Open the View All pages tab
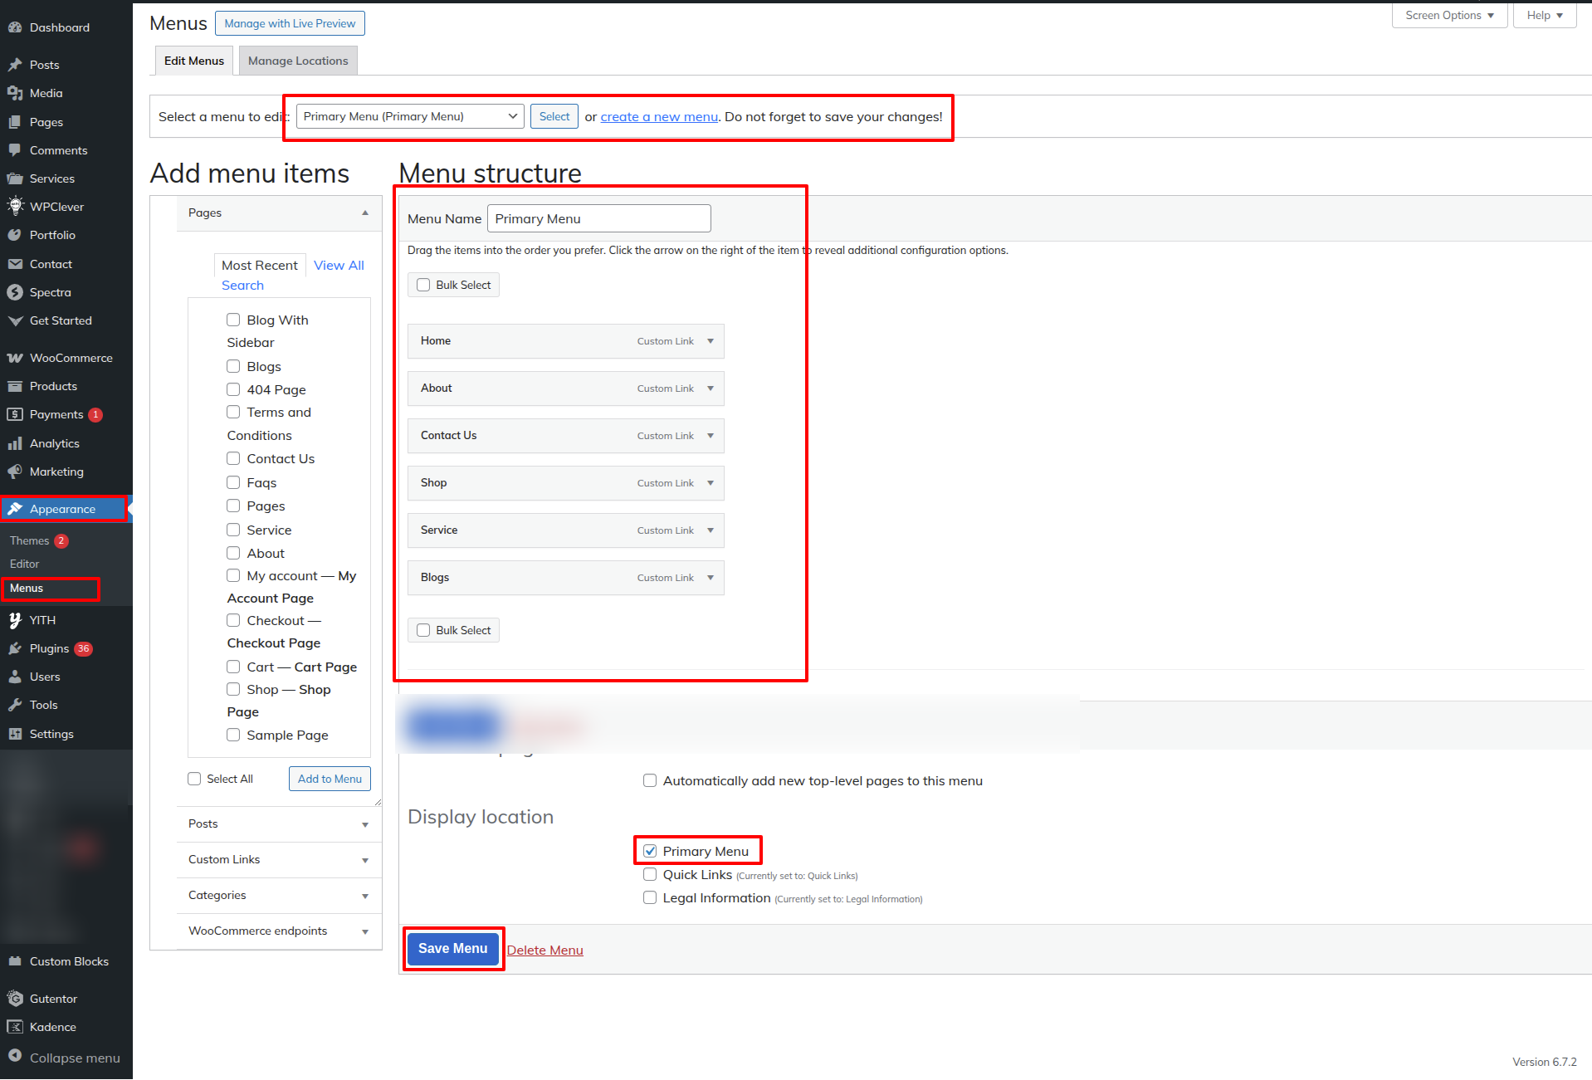 [339, 265]
